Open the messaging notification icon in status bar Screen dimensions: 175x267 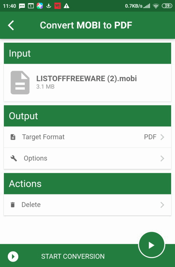[x=22, y=6]
